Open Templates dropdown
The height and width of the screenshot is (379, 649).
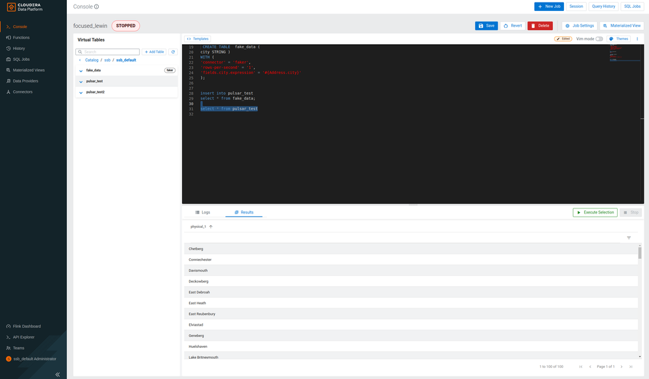197,39
